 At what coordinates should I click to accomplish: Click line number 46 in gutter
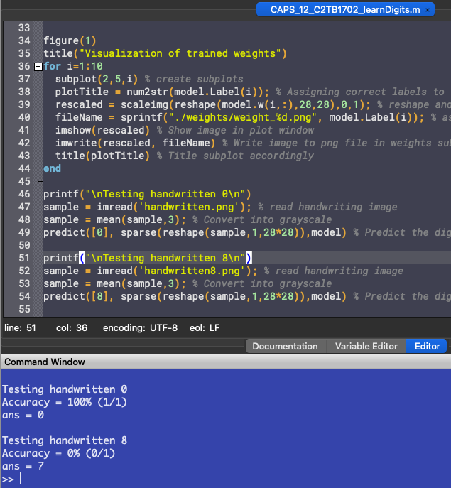[x=24, y=194]
